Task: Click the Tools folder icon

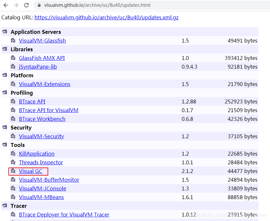Action: click(4, 145)
